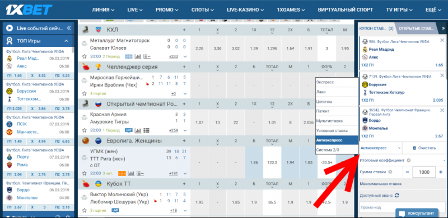Screen dimensions: 448x218
Task: Favorite the УГМК (жен) match star
Action: pos(84,173)
